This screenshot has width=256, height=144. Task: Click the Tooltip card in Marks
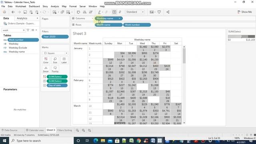55,69
